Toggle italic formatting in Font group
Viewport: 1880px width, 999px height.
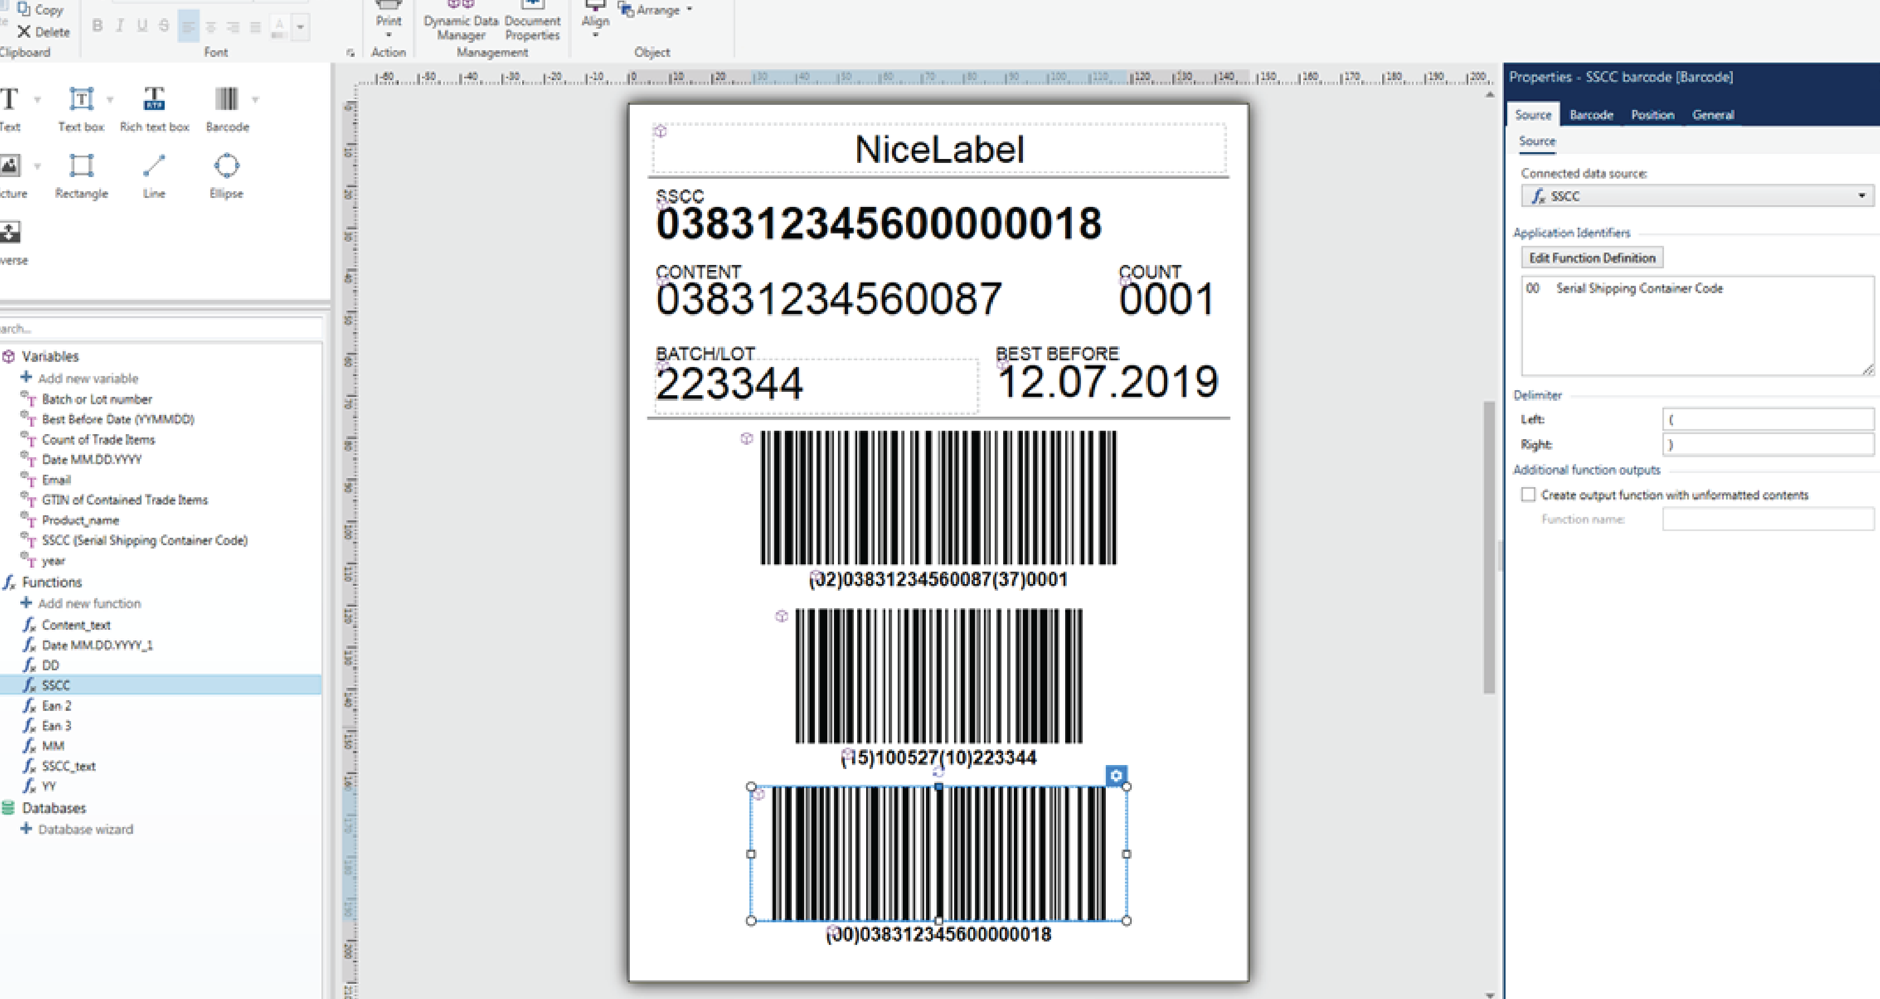tap(120, 26)
